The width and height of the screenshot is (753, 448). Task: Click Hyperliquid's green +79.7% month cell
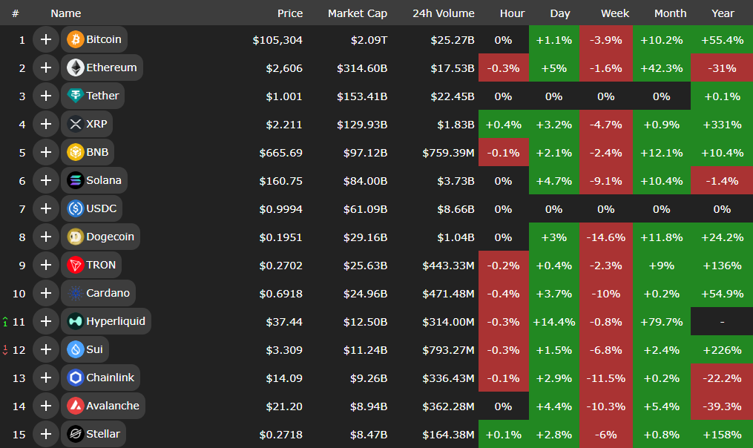pyautogui.click(x=662, y=321)
